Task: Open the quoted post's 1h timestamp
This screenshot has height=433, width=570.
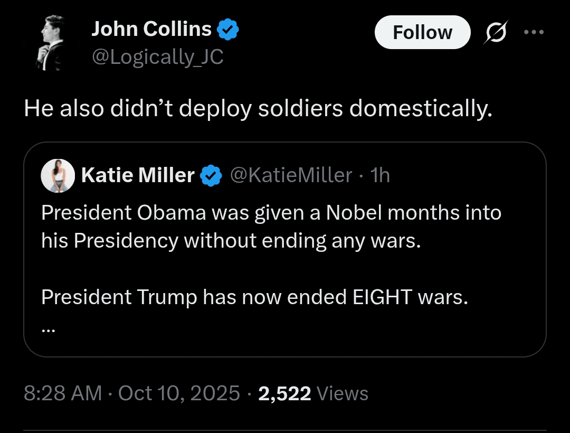Action: (381, 175)
